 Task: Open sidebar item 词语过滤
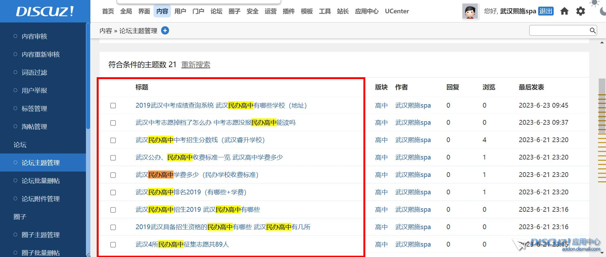(x=34, y=72)
